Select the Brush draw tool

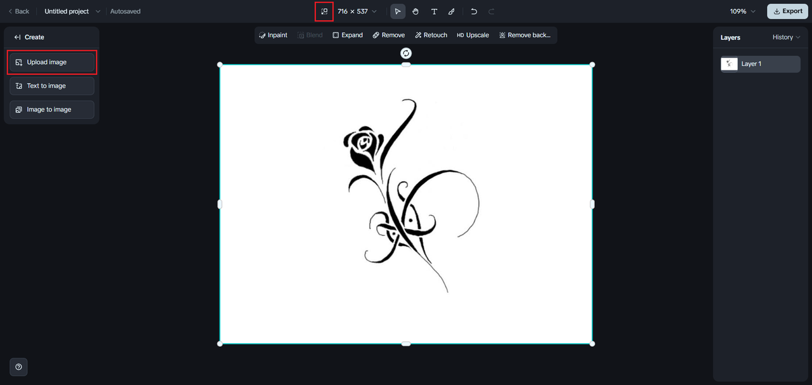(x=452, y=11)
